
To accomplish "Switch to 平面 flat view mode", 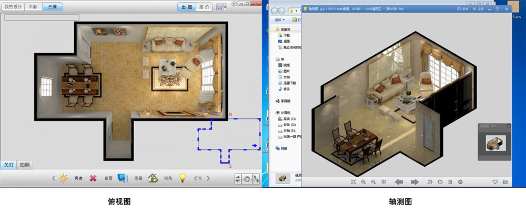I will [33, 7].
